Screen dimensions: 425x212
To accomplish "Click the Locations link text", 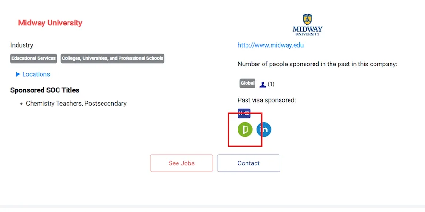I will (36, 74).
